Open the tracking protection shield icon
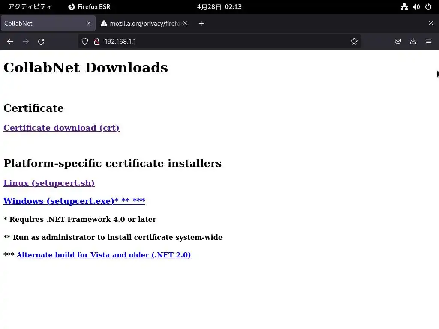The width and height of the screenshot is (439, 329). (85, 42)
